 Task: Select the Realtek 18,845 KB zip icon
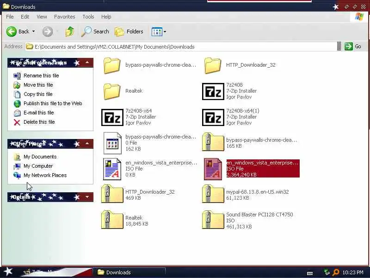click(112, 220)
